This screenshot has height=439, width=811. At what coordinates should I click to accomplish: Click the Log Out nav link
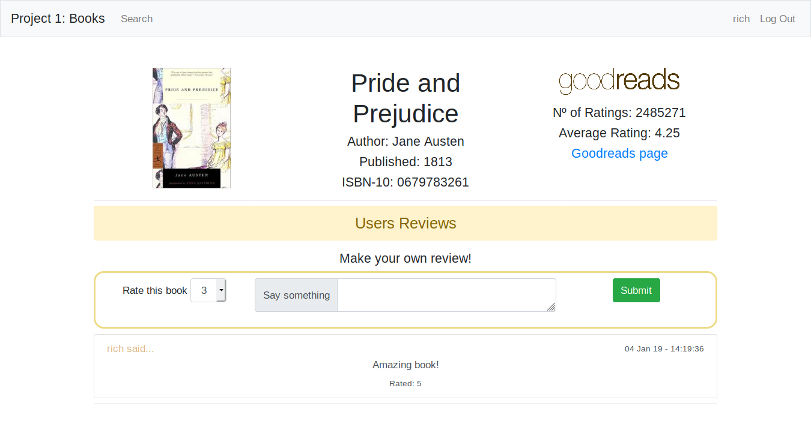pyautogui.click(x=777, y=19)
